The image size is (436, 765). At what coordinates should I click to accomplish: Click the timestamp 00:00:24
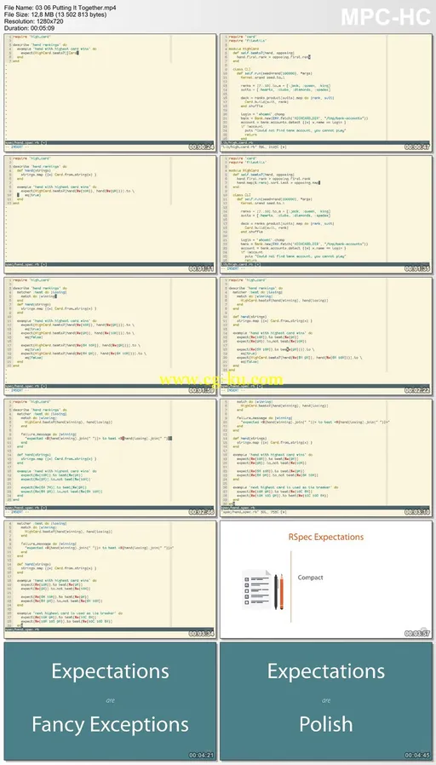[x=202, y=147]
